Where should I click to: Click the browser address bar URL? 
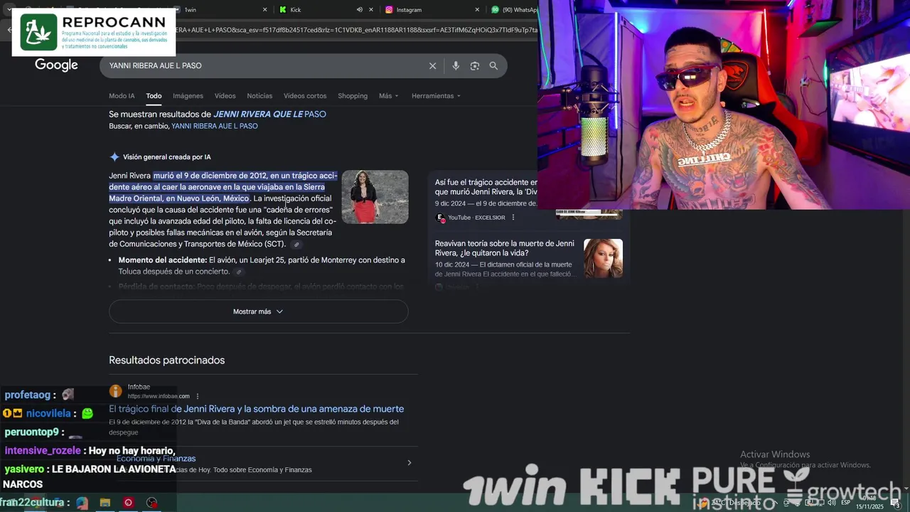point(355,30)
